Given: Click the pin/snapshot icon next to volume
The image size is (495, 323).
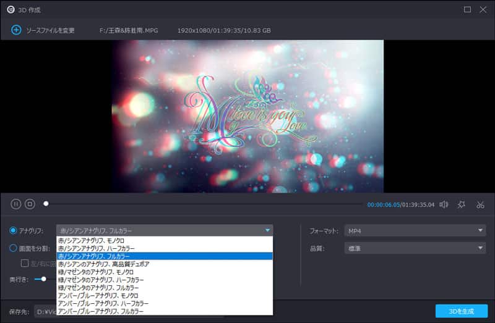Looking at the screenshot, I should tap(461, 204).
